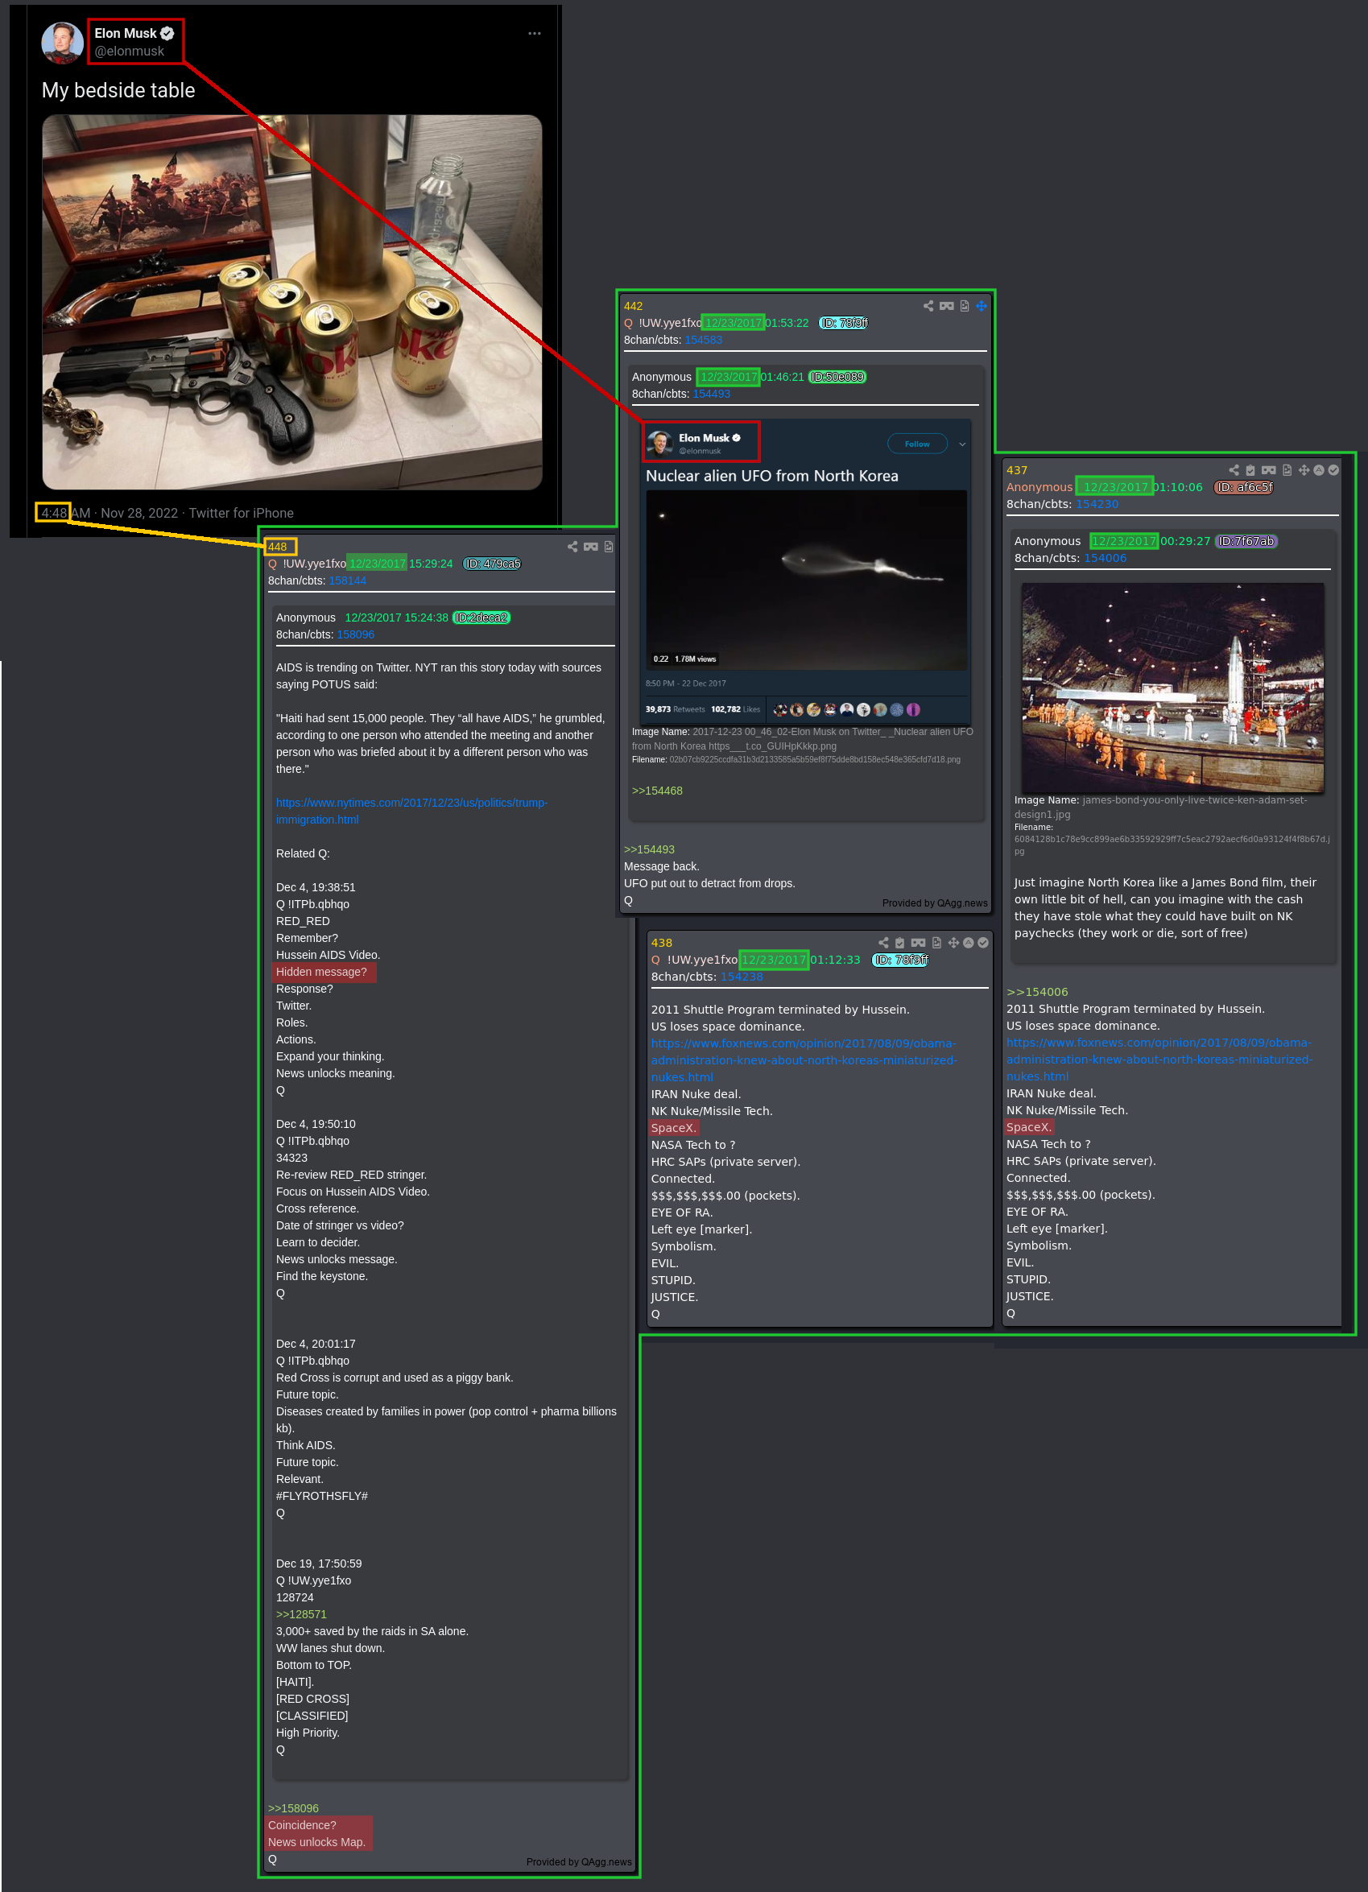1368x1892 pixels.
Task: Click the Twitter for iPhone source label
Action: [x=241, y=513]
